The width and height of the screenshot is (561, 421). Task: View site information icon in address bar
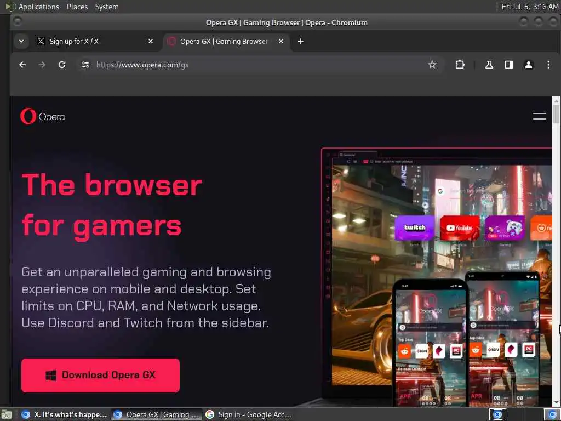[85, 65]
